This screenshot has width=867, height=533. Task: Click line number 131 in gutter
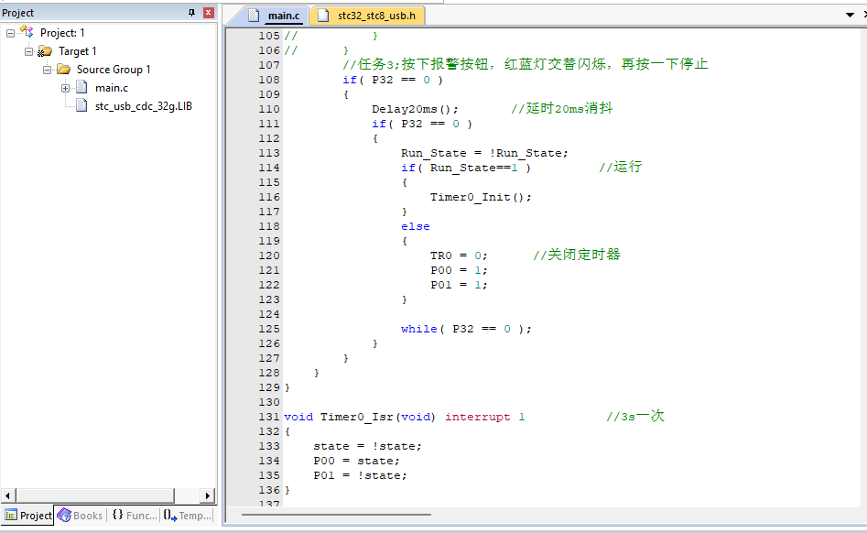point(269,417)
